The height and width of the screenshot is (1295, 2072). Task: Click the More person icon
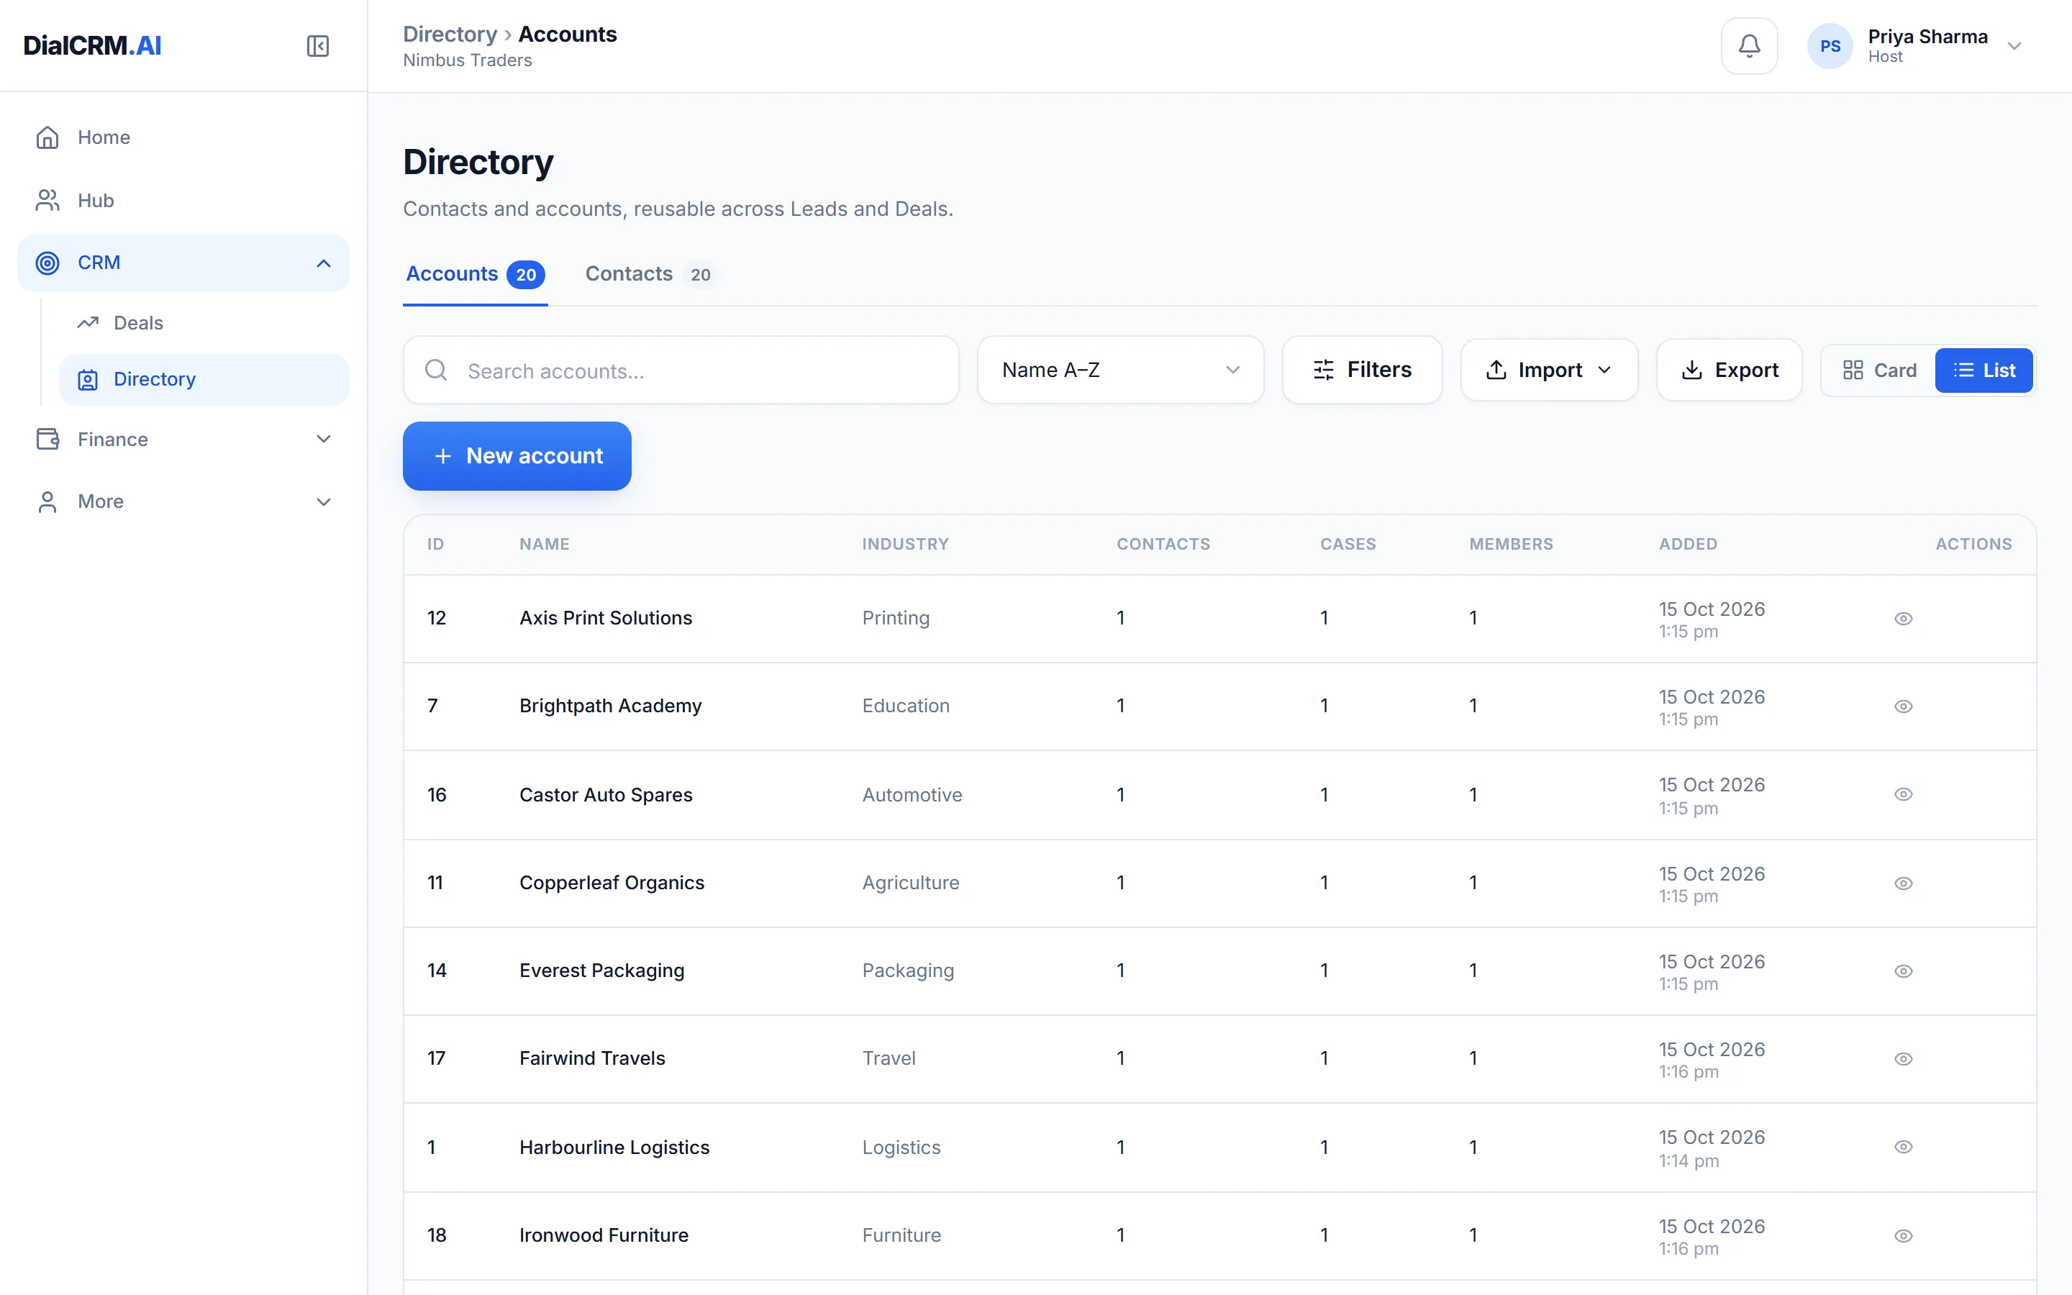coord(47,502)
